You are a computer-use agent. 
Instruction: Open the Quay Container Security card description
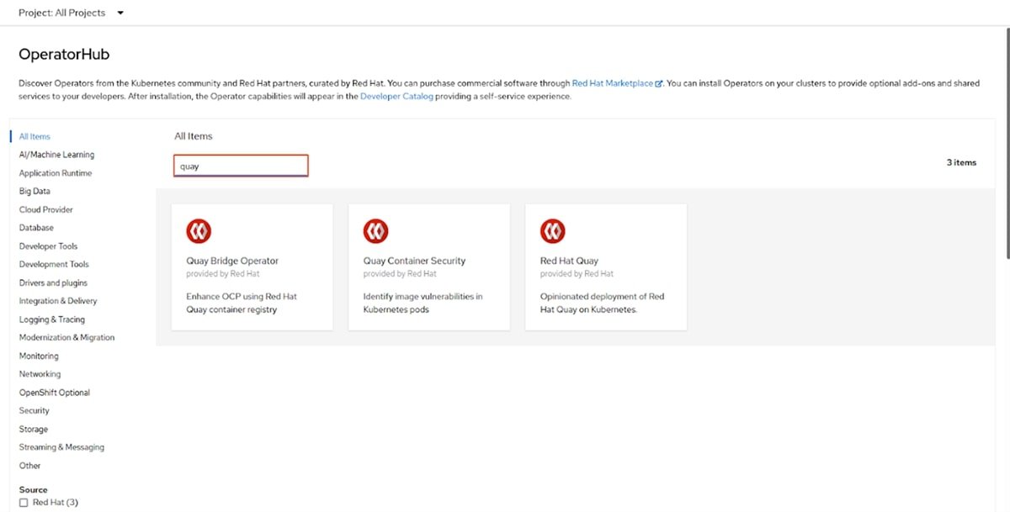[x=423, y=303]
